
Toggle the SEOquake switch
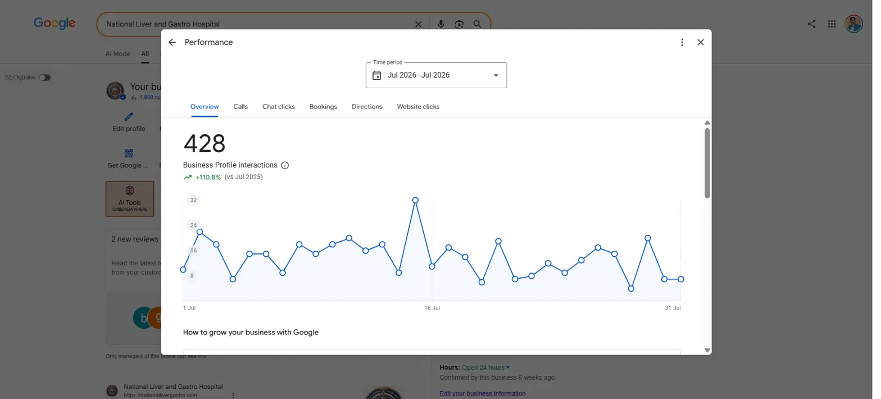click(x=44, y=78)
